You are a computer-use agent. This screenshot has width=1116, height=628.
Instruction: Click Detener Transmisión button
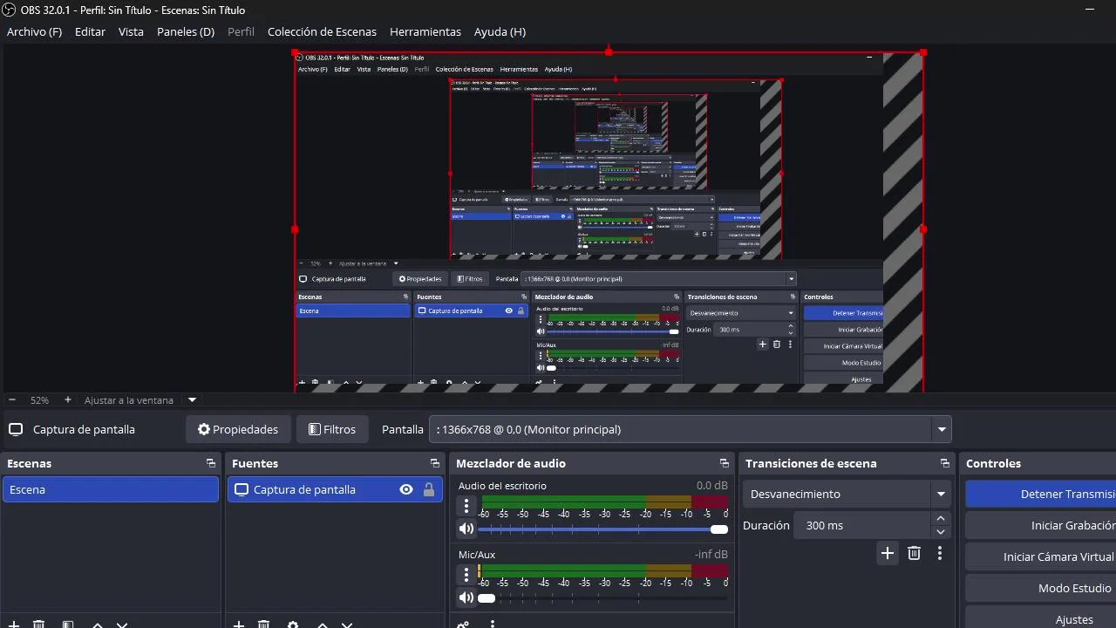1040,494
